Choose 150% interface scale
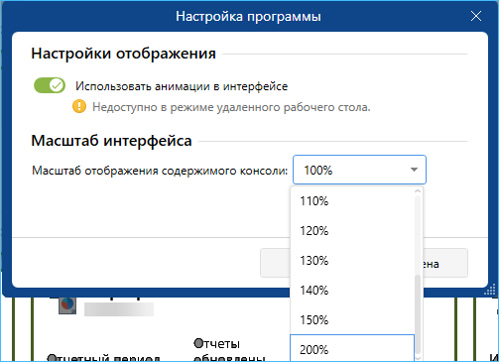 point(352,320)
